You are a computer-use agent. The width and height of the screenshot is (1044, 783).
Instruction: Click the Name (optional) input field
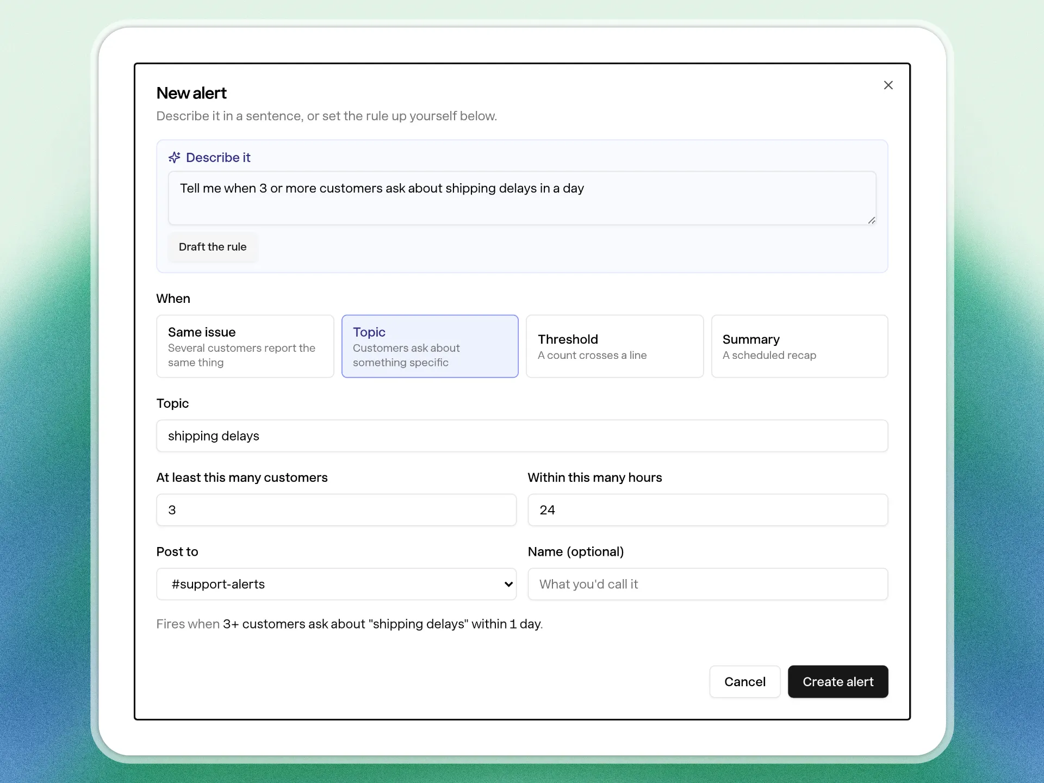pos(708,584)
